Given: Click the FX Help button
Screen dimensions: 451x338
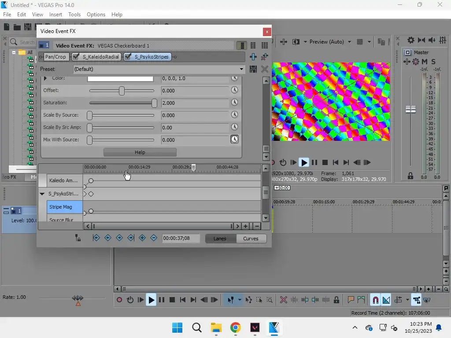Looking at the screenshot, I should 140,152.
